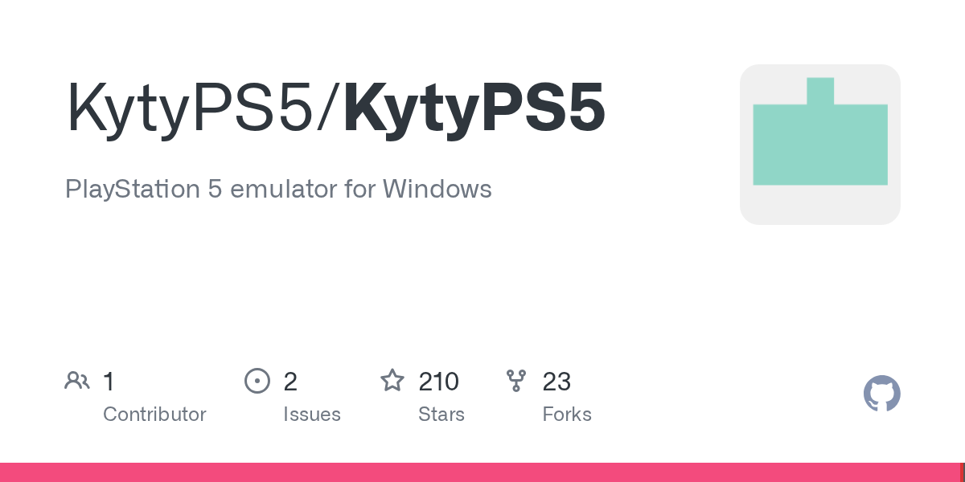Click the Contributor label
965x482 pixels.
(154, 415)
